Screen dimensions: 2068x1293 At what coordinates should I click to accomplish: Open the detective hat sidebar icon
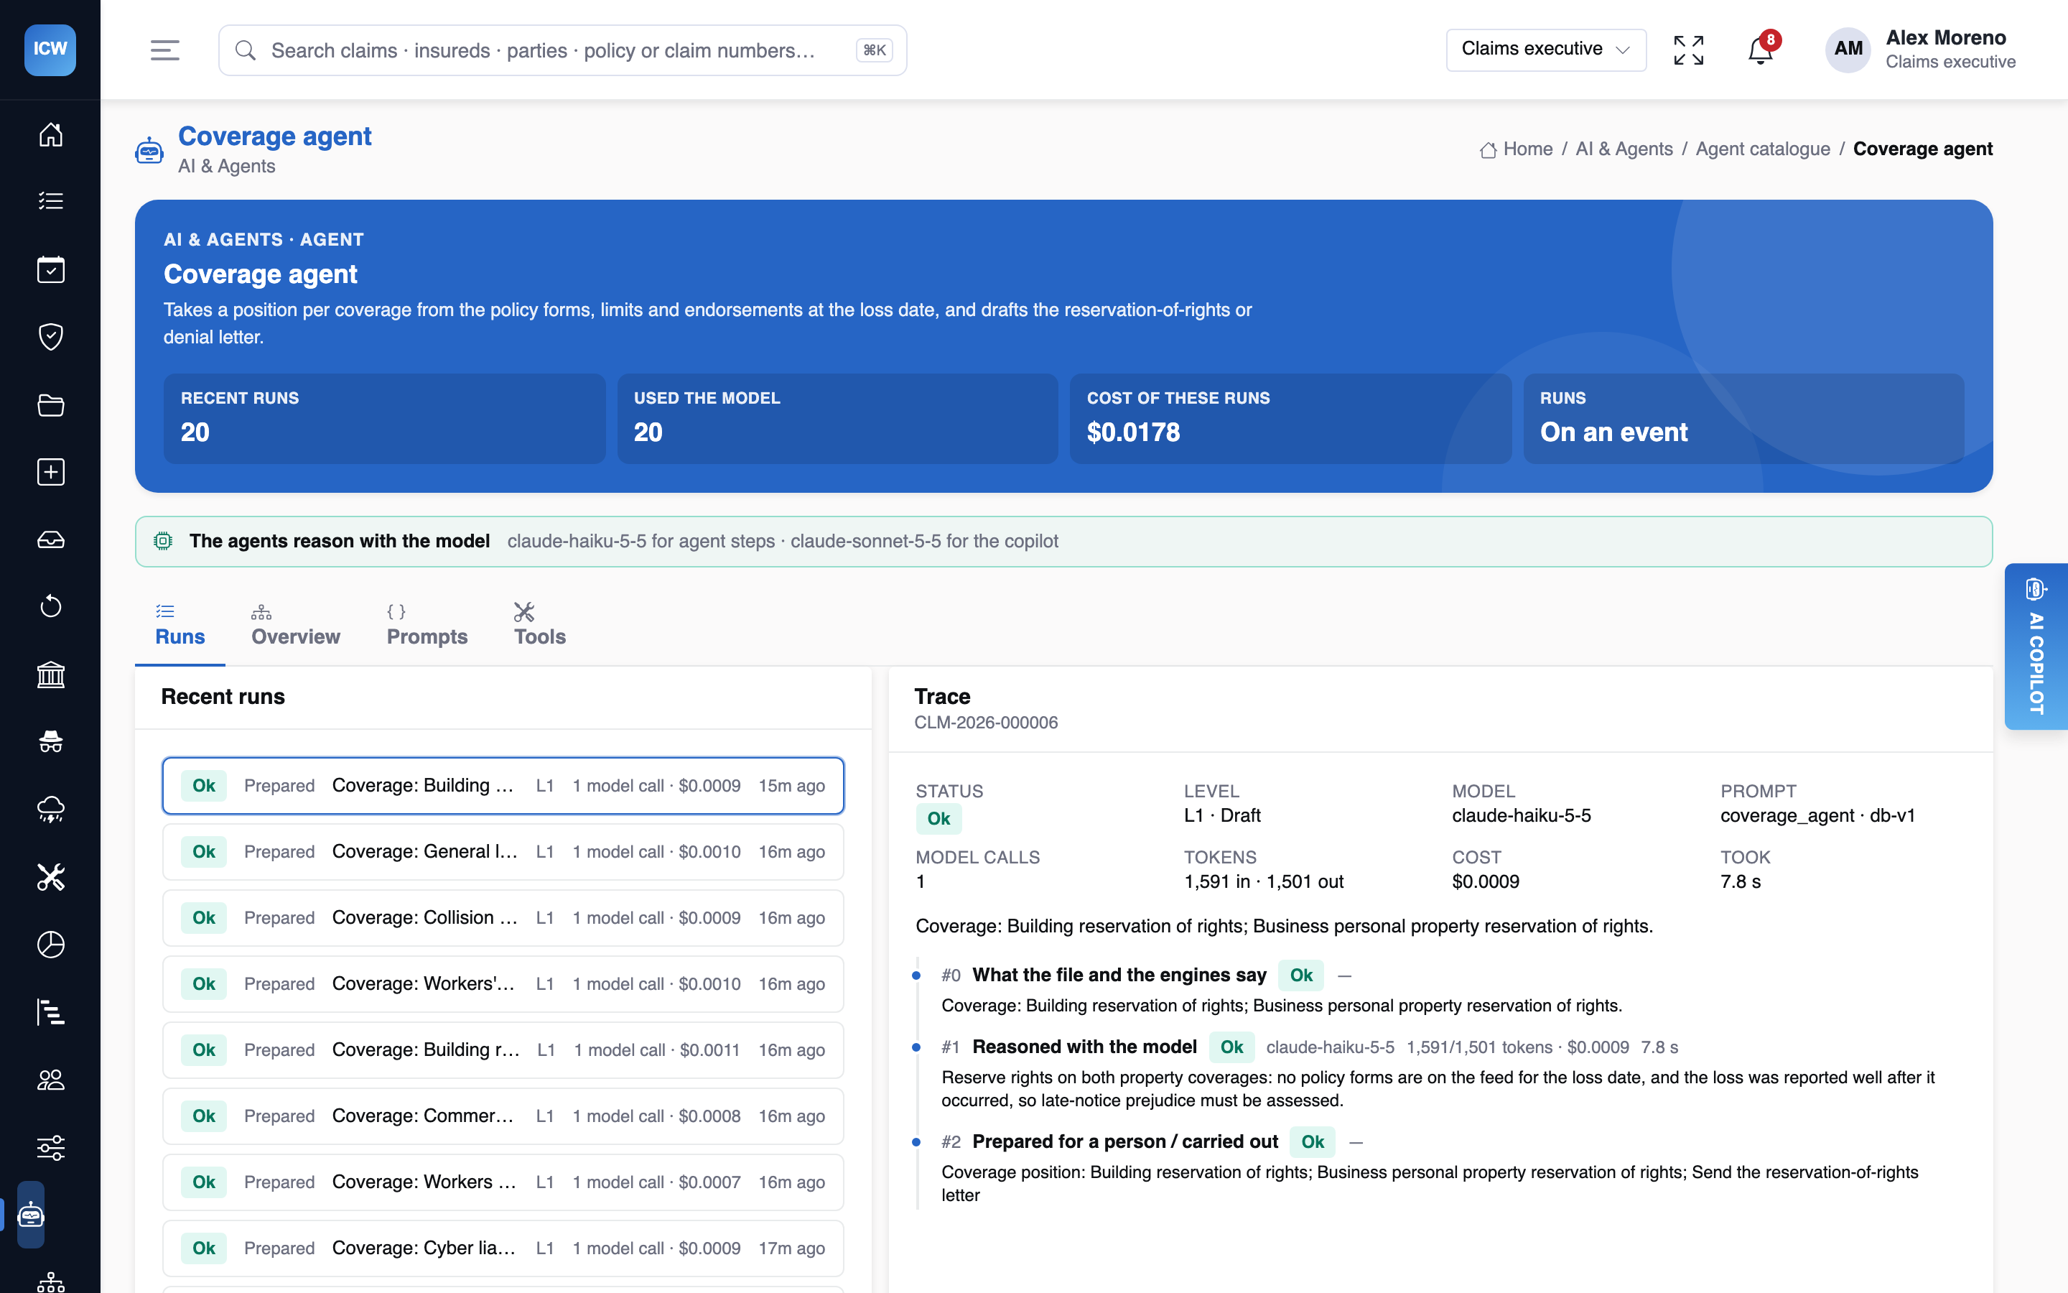point(50,741)
